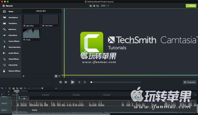Click the Undo arrow
The image size is (198, 115).
[x=2, y=88]
